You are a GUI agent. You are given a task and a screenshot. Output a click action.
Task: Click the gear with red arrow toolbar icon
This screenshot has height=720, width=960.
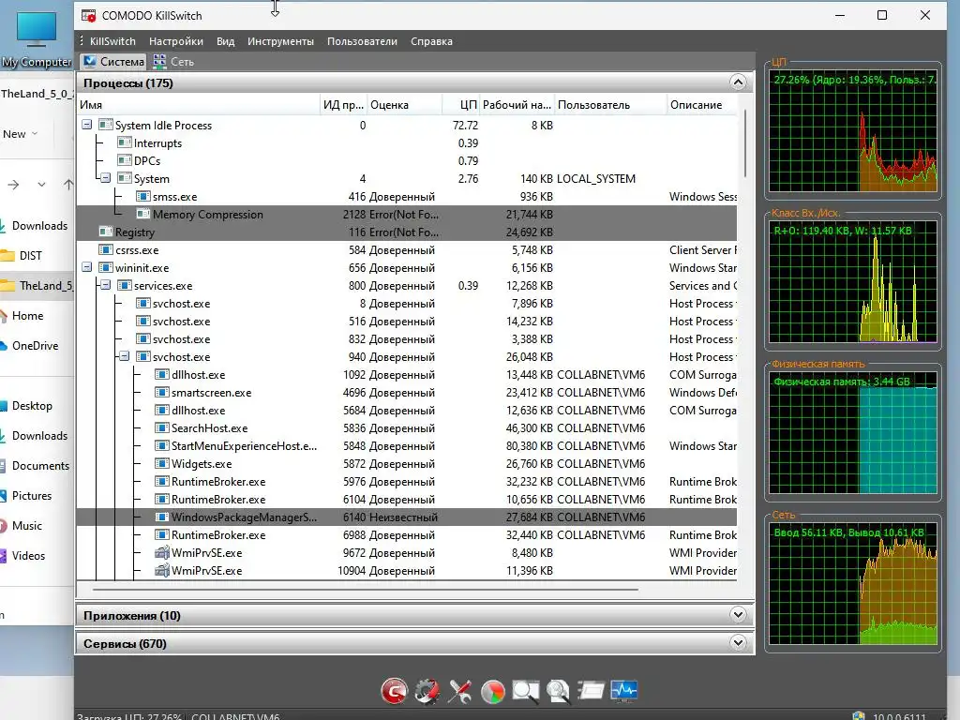(427, 691)
